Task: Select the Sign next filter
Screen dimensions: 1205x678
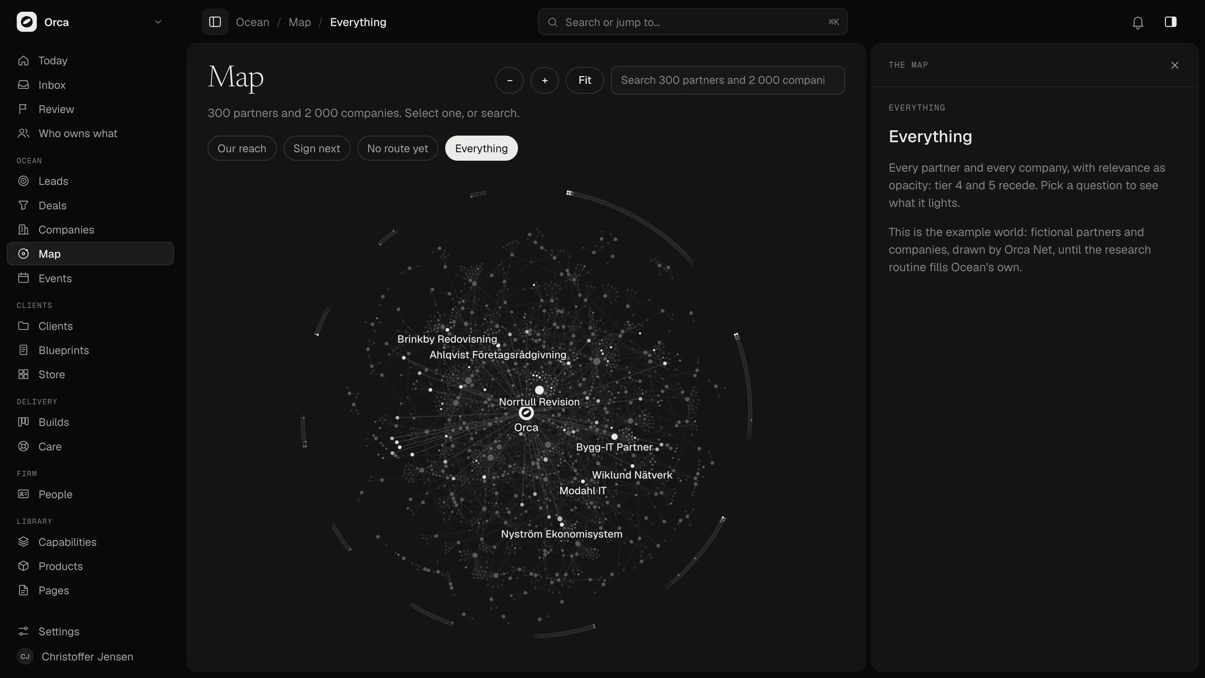Action: [x=317, y=148]
